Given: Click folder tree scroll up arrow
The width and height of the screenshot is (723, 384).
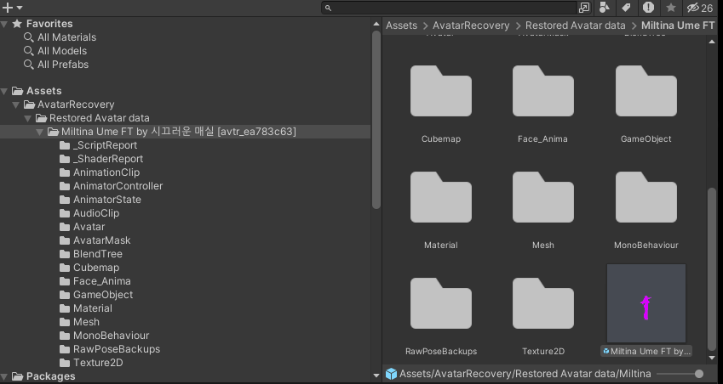Looking at the screenshot, I should point(376,24).
